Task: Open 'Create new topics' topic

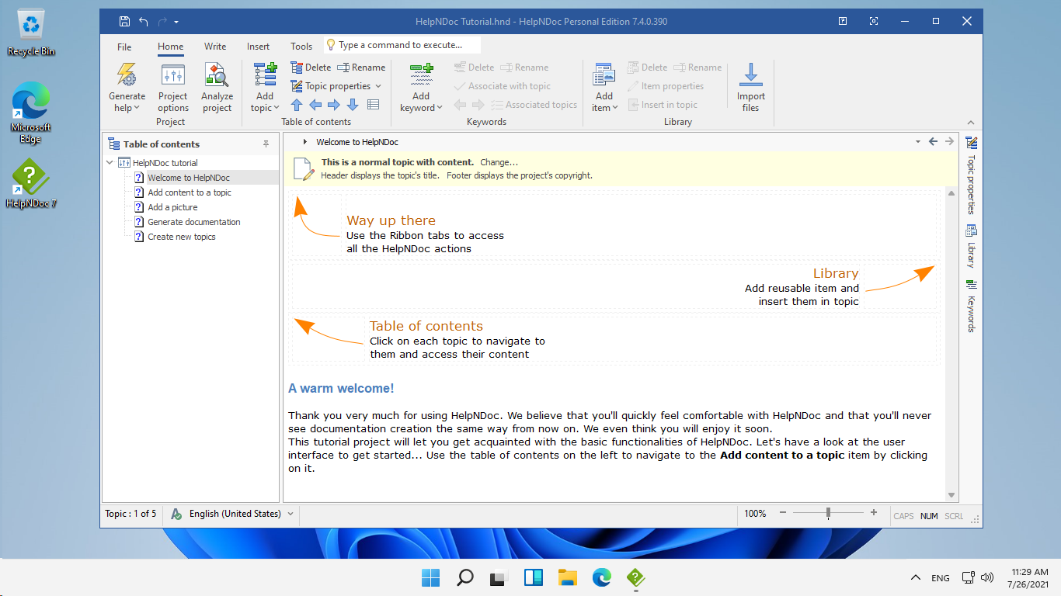Action: [181, 237]
